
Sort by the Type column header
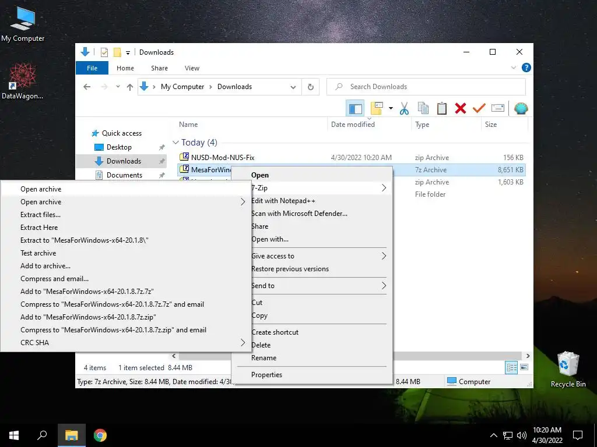tap(422, 125)
